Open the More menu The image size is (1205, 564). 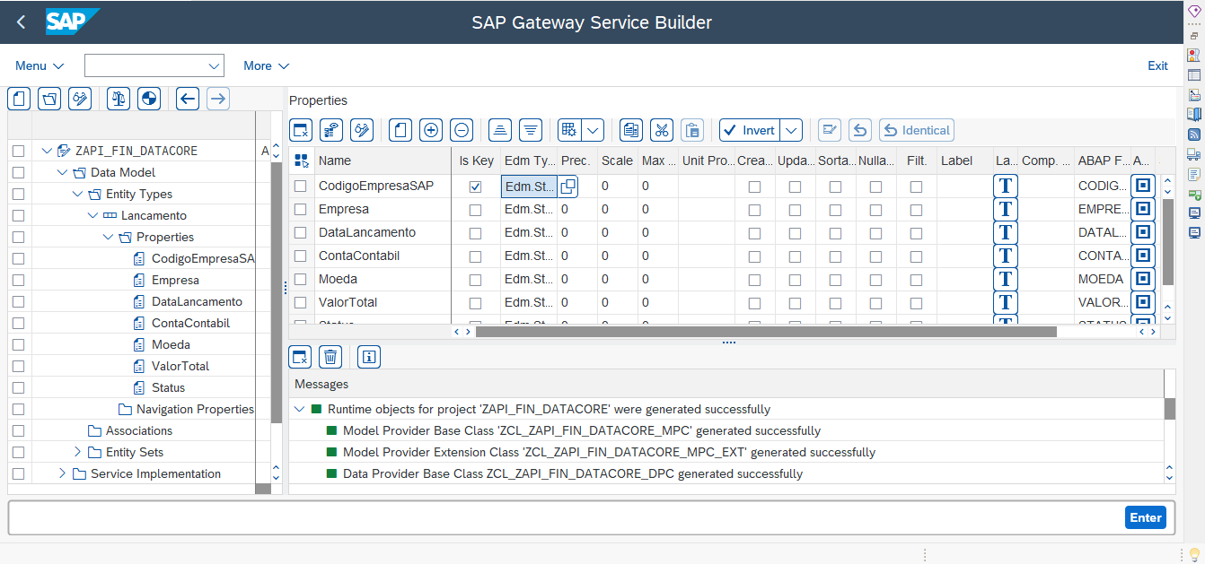(265, 65)
